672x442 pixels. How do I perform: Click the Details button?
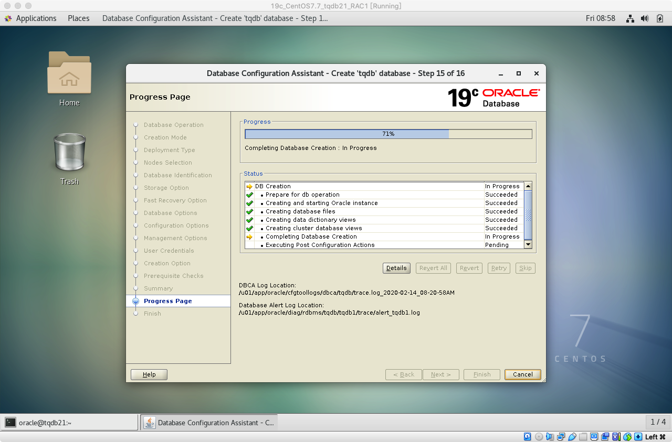click(x=396, y=268)
